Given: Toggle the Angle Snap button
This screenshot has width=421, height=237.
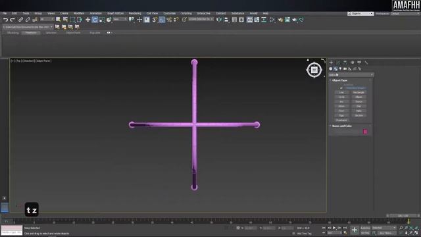Looking at the screenshot, I should pyautogui.click(x=162, y=20).
